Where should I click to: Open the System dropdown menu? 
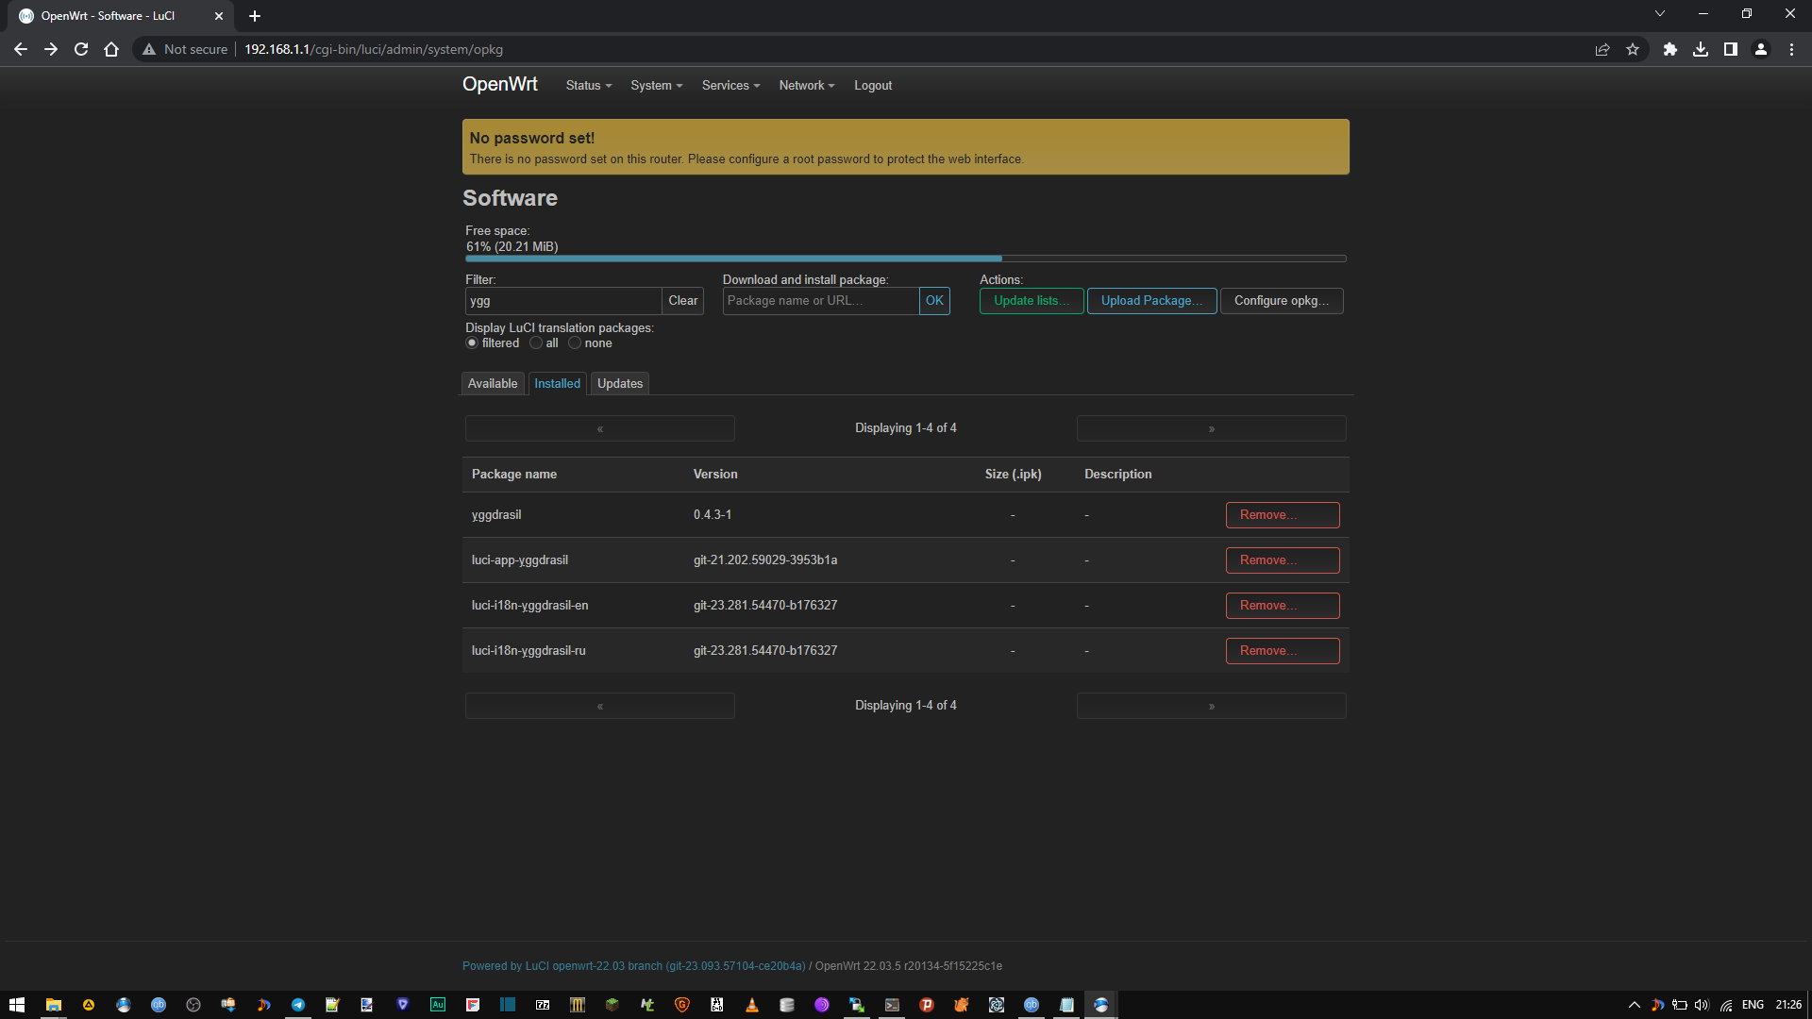655,85
